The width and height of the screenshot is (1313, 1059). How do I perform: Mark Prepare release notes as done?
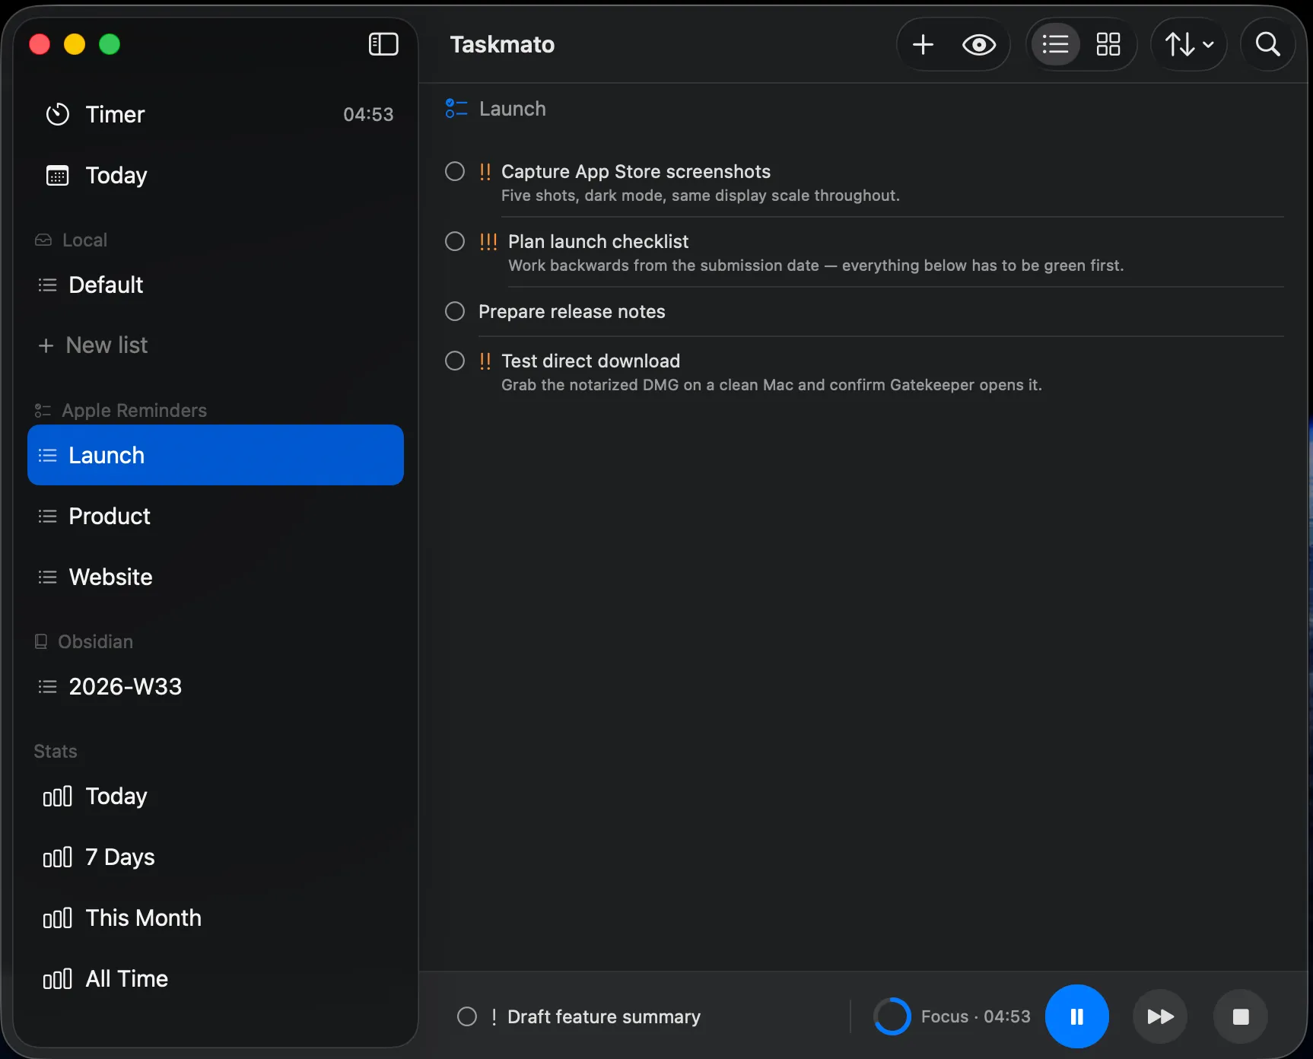coord(455,311)
